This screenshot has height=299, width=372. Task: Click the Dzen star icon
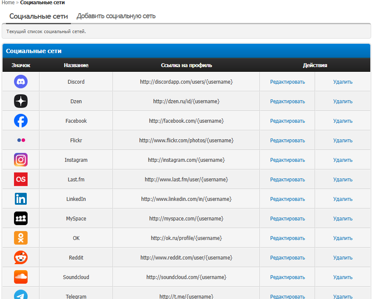coord(21,101)
